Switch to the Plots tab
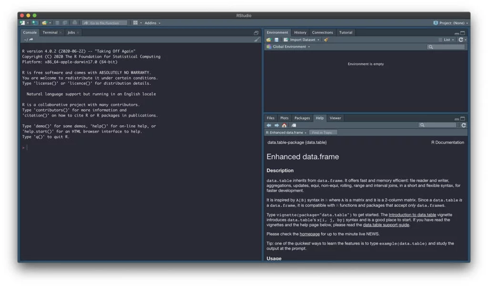The height and width of the screenshot is (286, 488). tap(284, 118)
